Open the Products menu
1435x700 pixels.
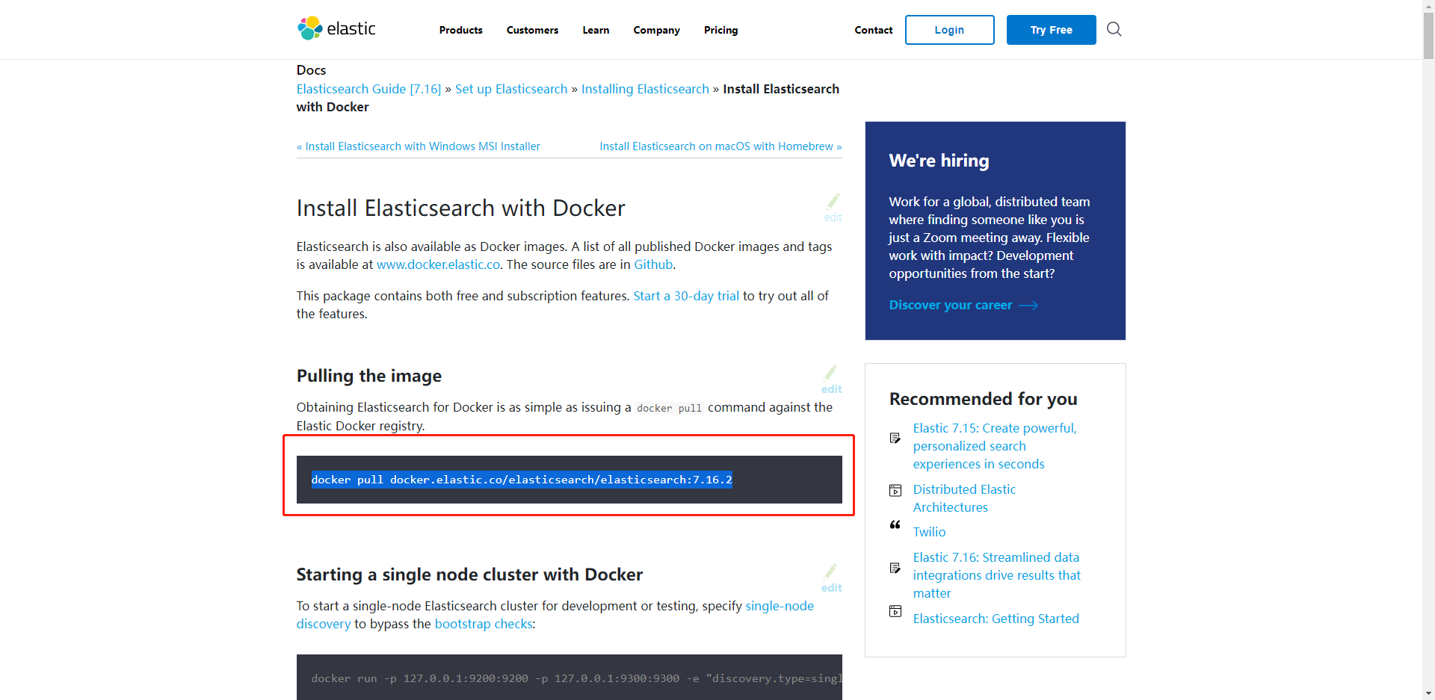[x=460, y=30]
